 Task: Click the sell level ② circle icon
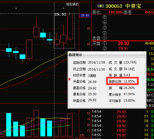coord(105,33)
